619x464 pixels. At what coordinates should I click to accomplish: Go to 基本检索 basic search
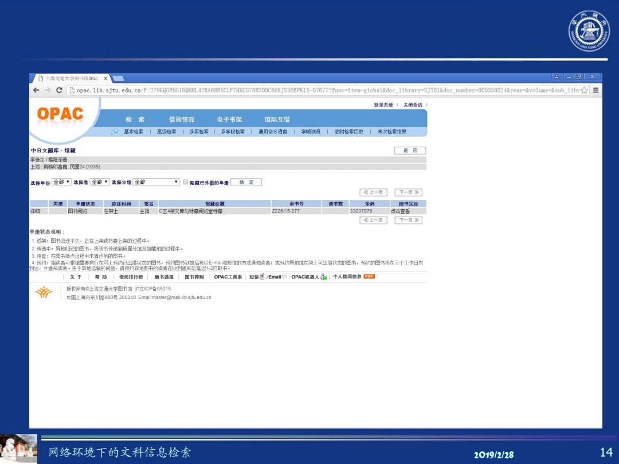[x=134, y=132]
